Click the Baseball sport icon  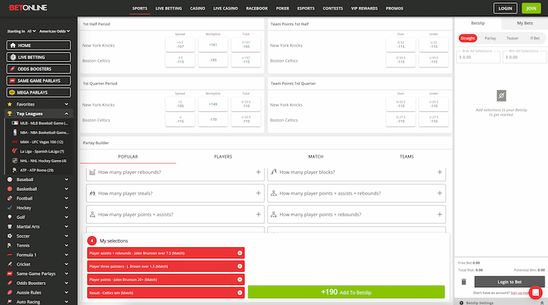[x=10, y=180]
